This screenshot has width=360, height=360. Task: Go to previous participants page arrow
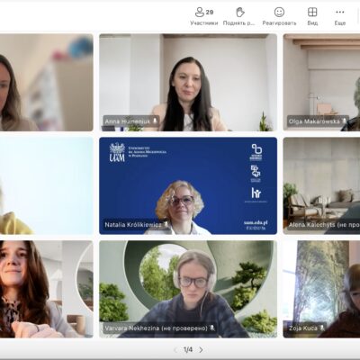pos(175,350)
